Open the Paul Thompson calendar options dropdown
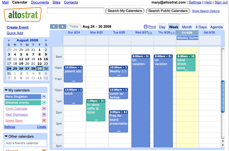229x151 pixels. point(44,115)
